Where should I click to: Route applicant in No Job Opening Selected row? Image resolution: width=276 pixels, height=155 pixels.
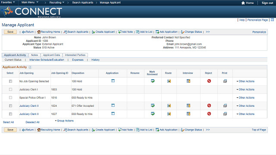pos(169,81)
